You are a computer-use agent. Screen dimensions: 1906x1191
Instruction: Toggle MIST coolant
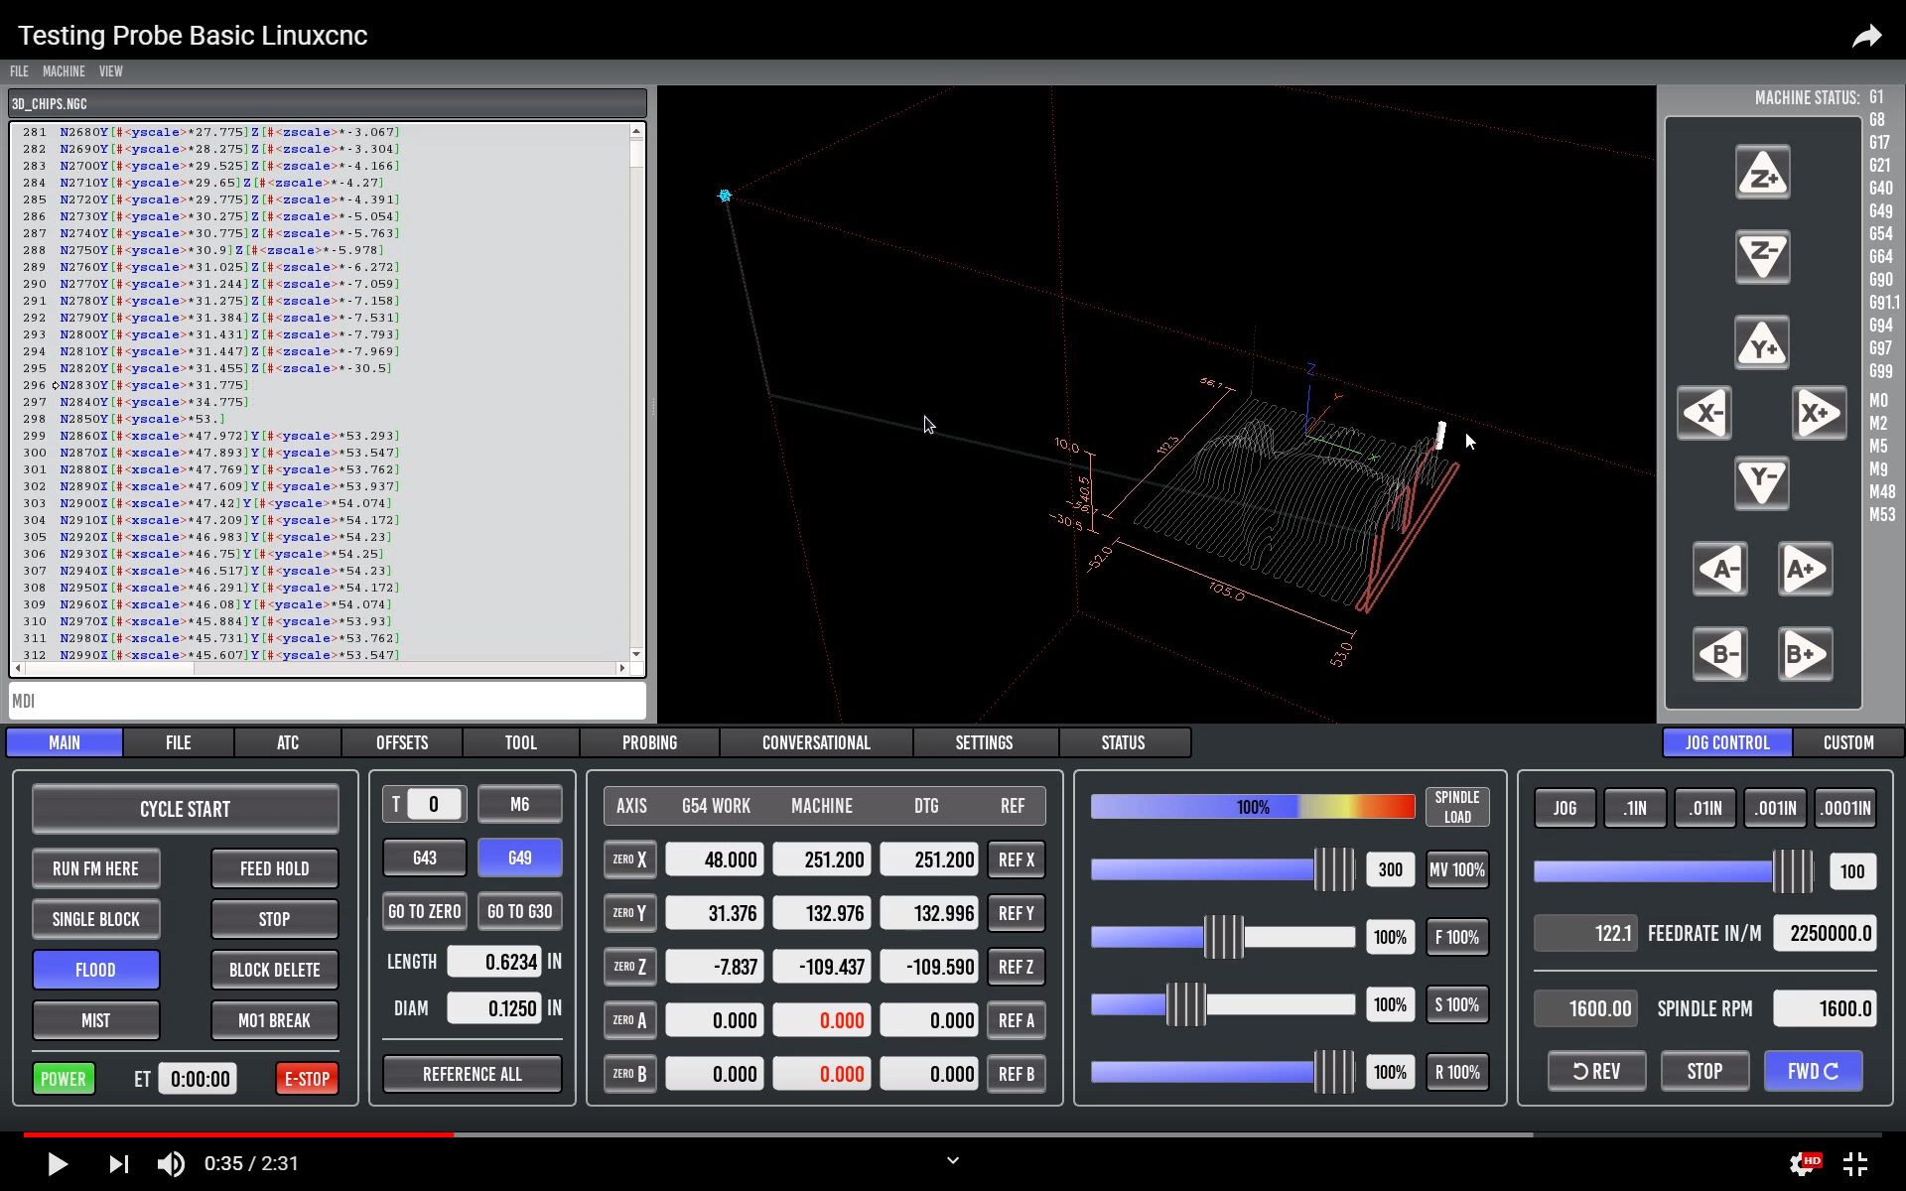coord(96,1020)
